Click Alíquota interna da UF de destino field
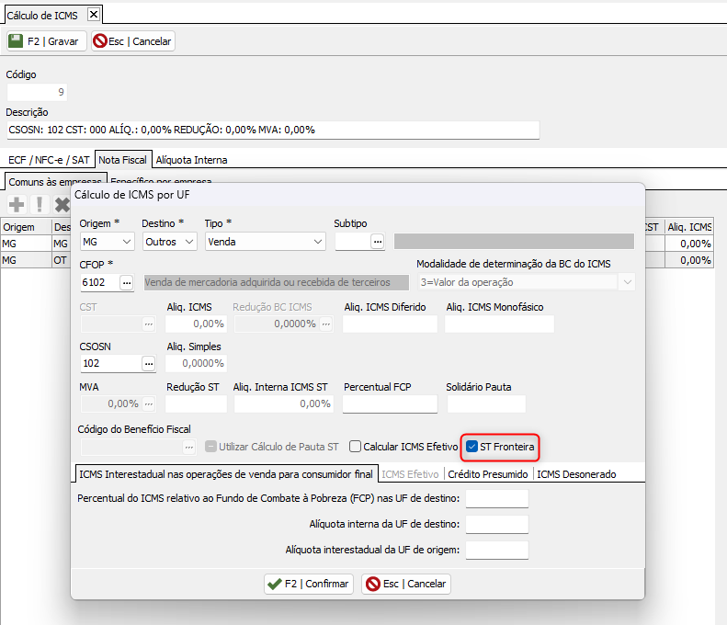 point(496,524)
